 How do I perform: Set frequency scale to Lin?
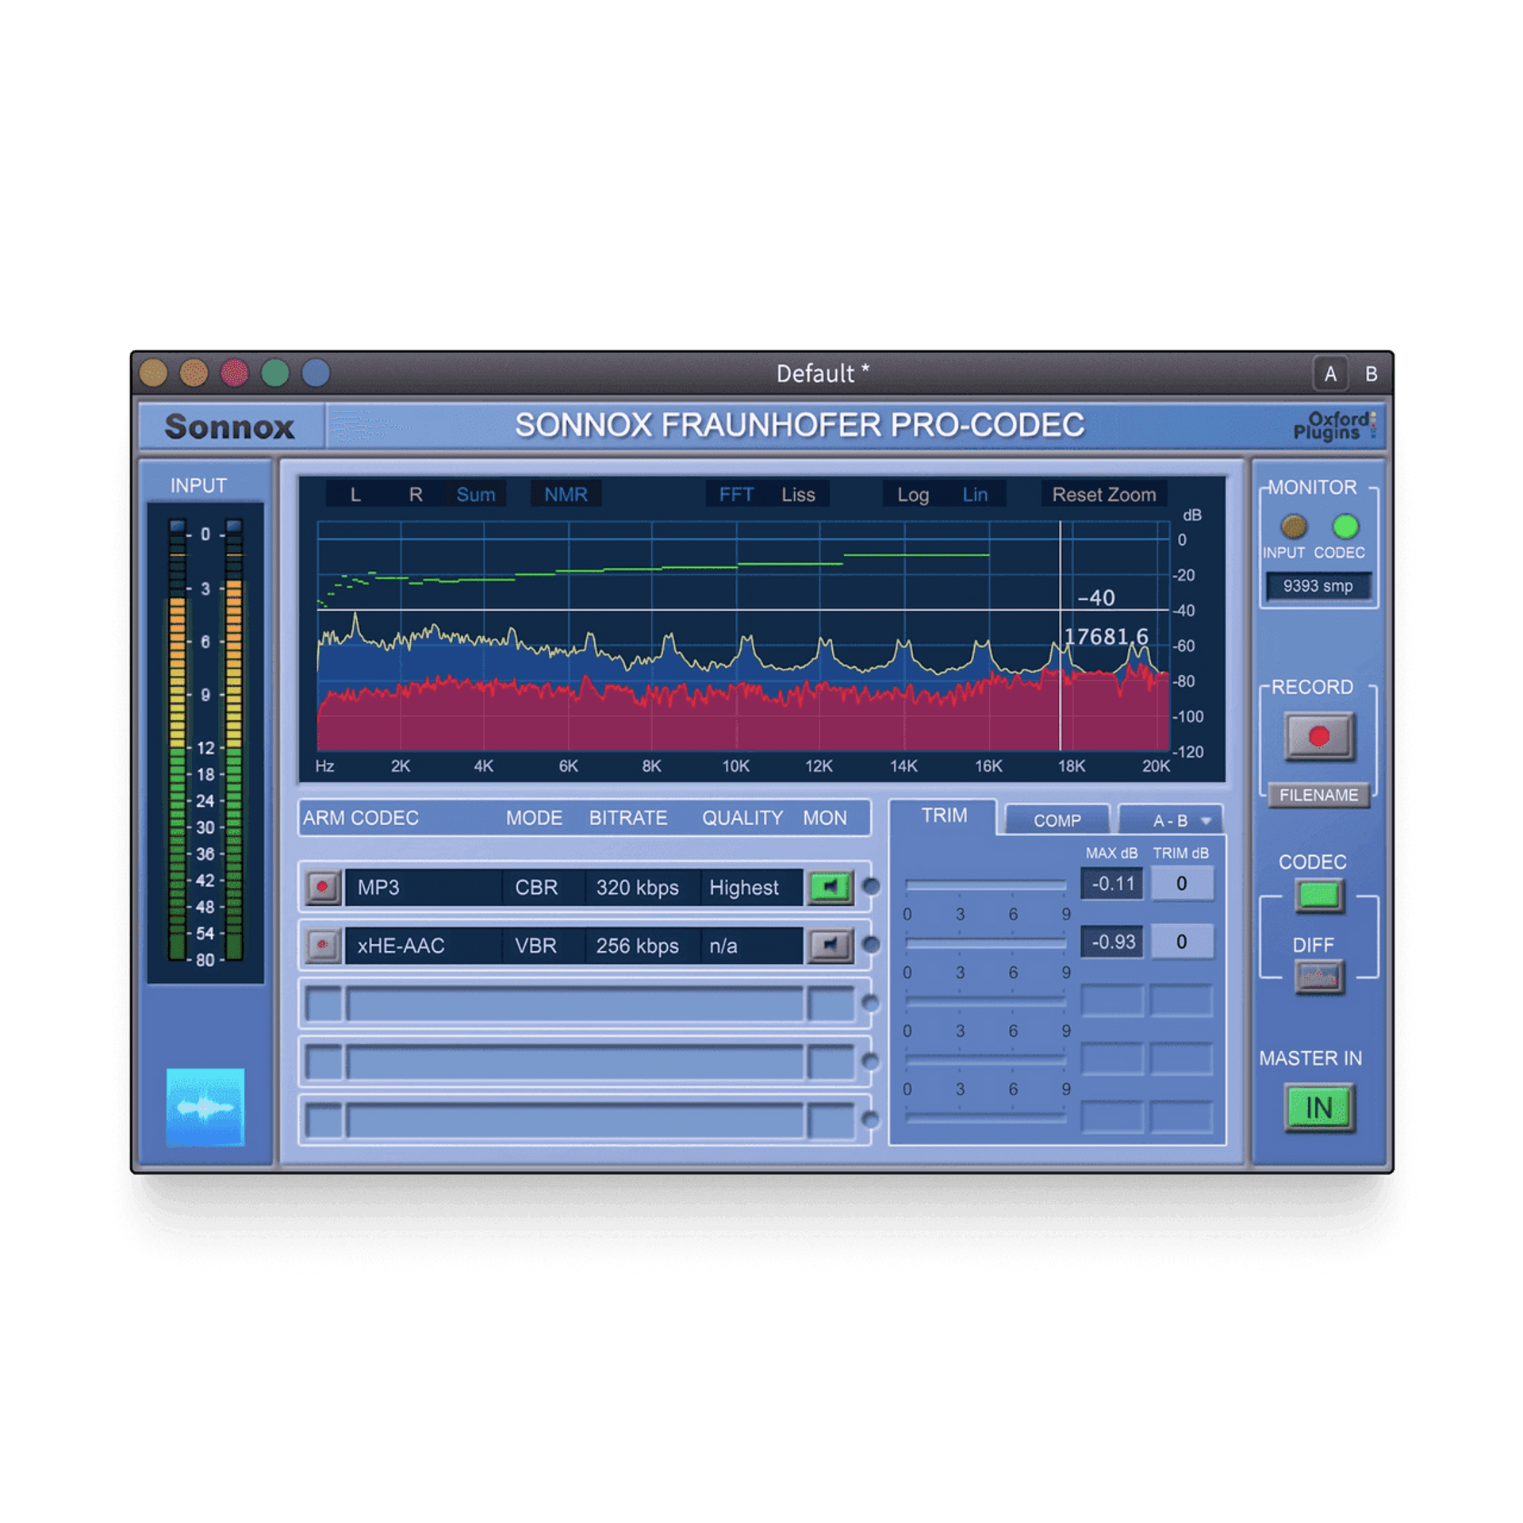coord(975,494)
